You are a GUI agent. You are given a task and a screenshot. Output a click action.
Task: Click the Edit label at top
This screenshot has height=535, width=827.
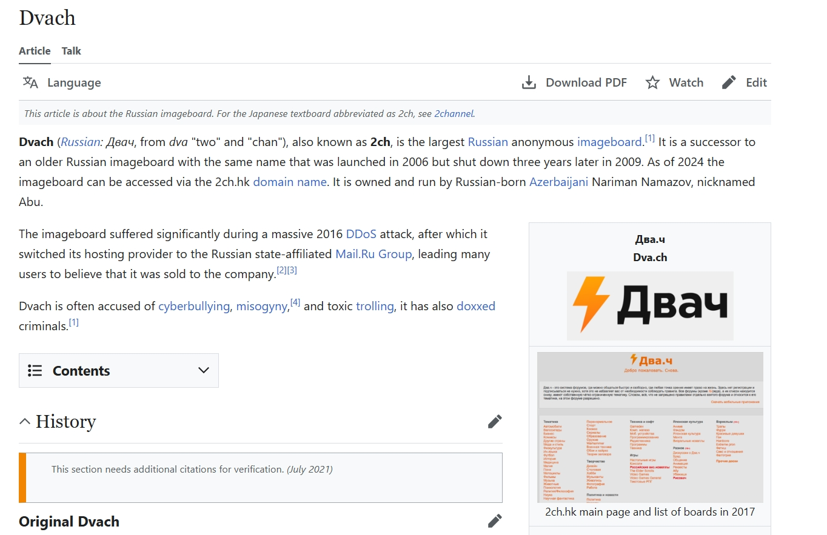(757, 82)
